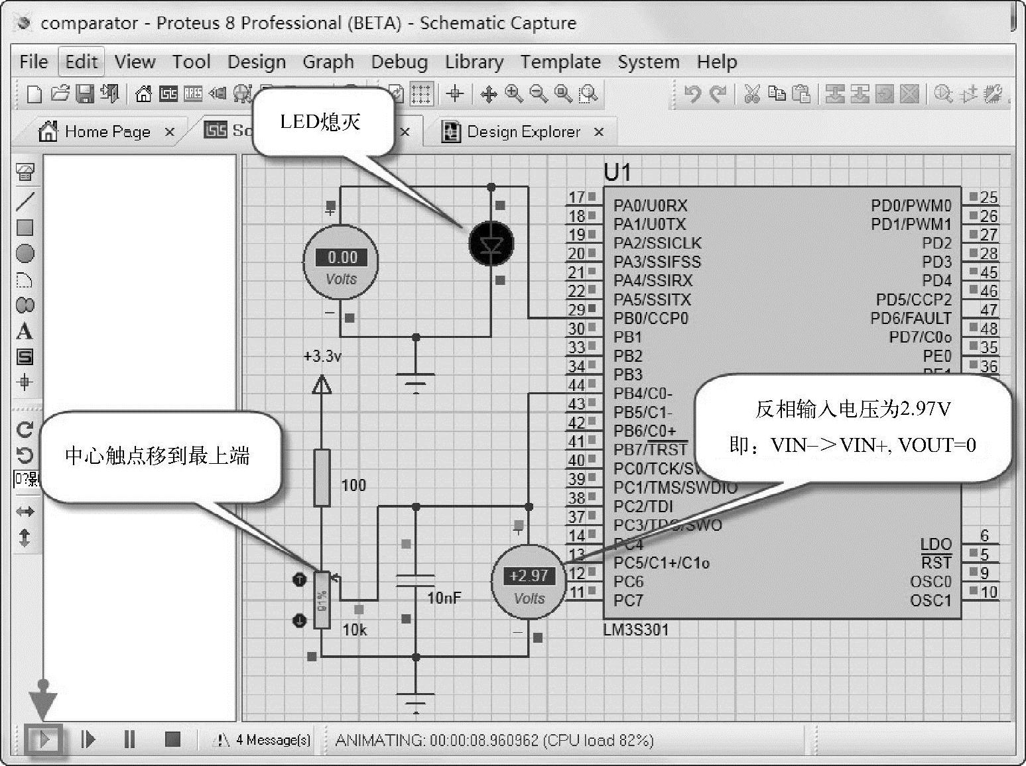Open the System menu
The height and width of the screenshot is (766, 1026).
649,62
